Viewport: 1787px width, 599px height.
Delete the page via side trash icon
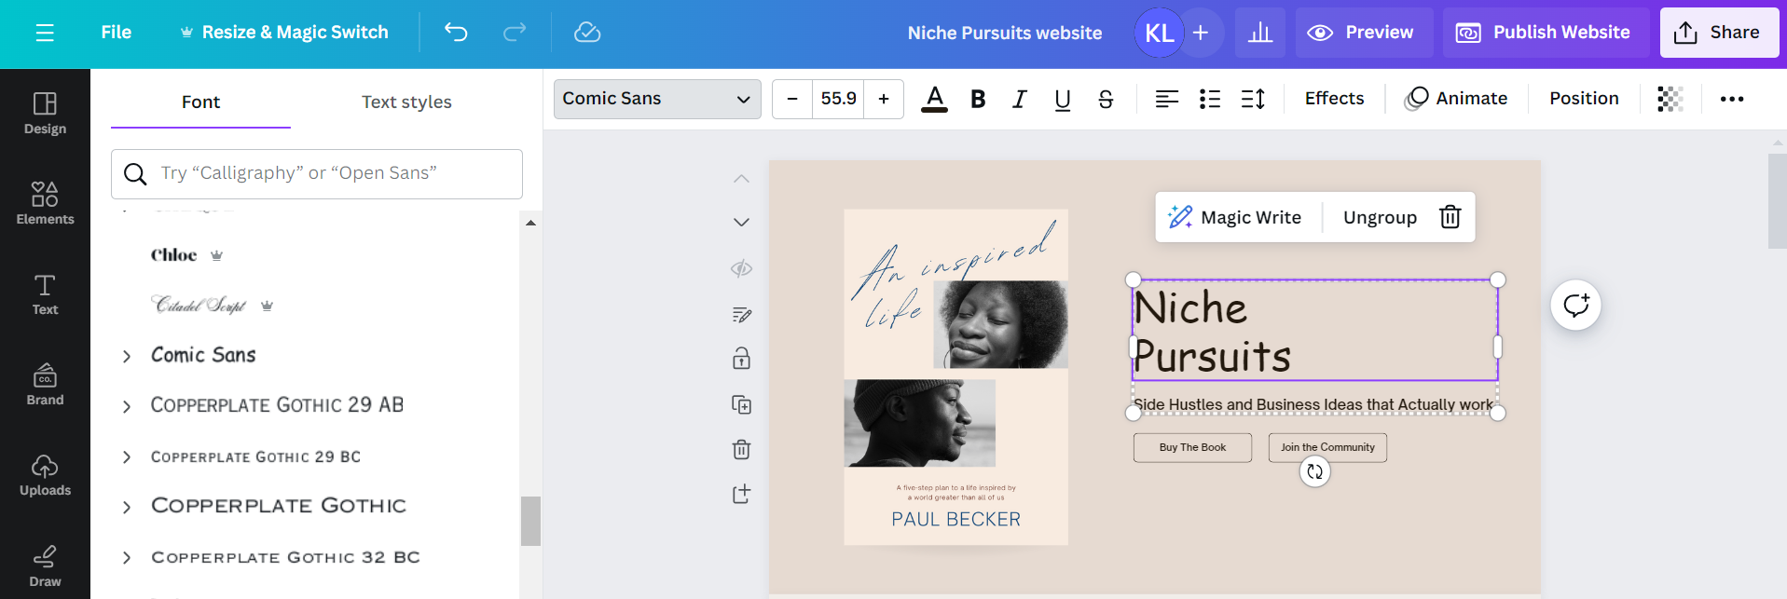coord(741,449)
